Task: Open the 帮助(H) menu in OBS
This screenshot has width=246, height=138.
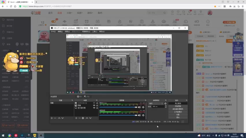Action: (x=102, y=32)
